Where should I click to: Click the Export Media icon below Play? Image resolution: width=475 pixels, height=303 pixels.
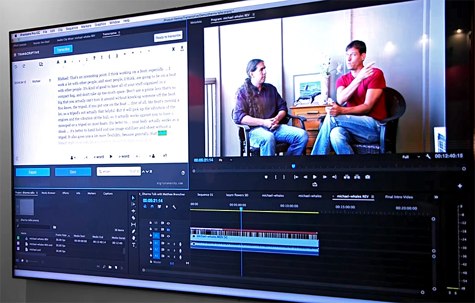coord(315,184)
